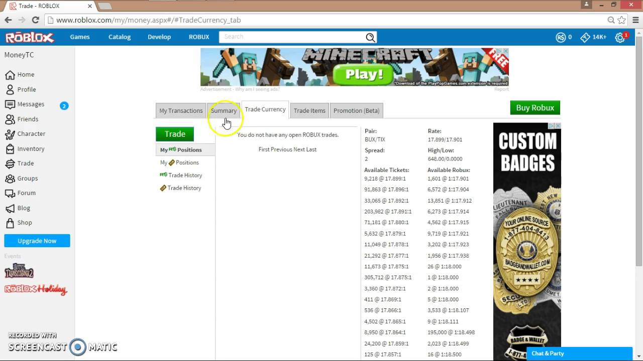The height and width of the screenshot is (361, 643).
Task: Open Games in the top navigation
Action: [x=80, y=37]
